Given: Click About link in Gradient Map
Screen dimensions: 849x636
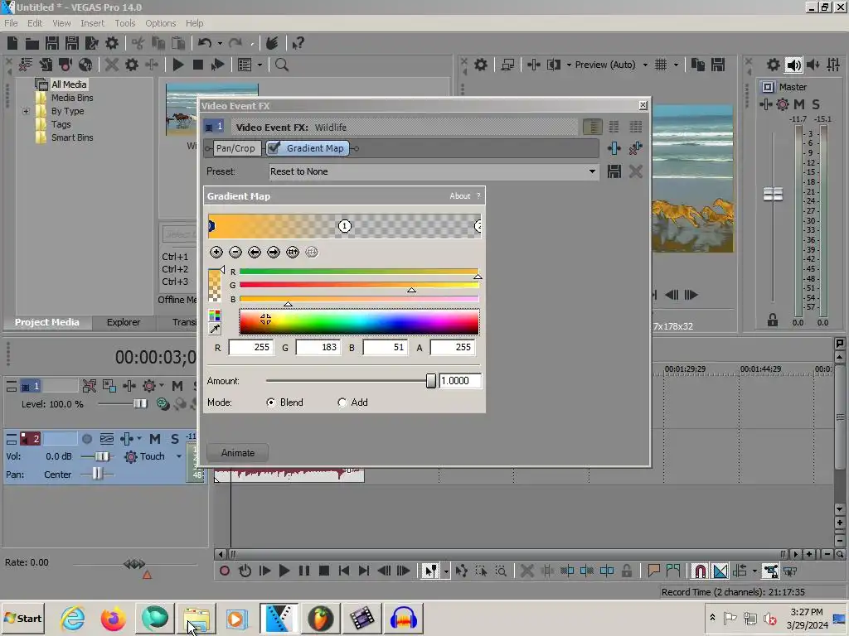Looking at the screenshot, I should (459, 195).
